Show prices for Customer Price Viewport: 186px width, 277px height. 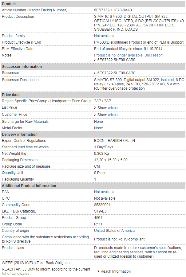(x=107, y=115)
